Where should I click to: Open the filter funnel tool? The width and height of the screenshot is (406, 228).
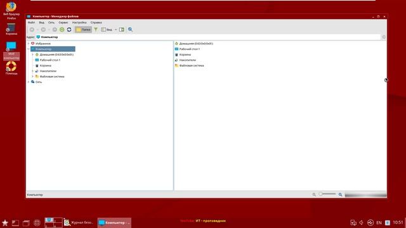tap(96, 30)
